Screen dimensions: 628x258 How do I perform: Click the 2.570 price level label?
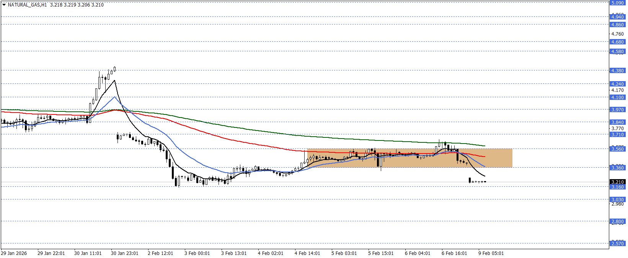617,243
